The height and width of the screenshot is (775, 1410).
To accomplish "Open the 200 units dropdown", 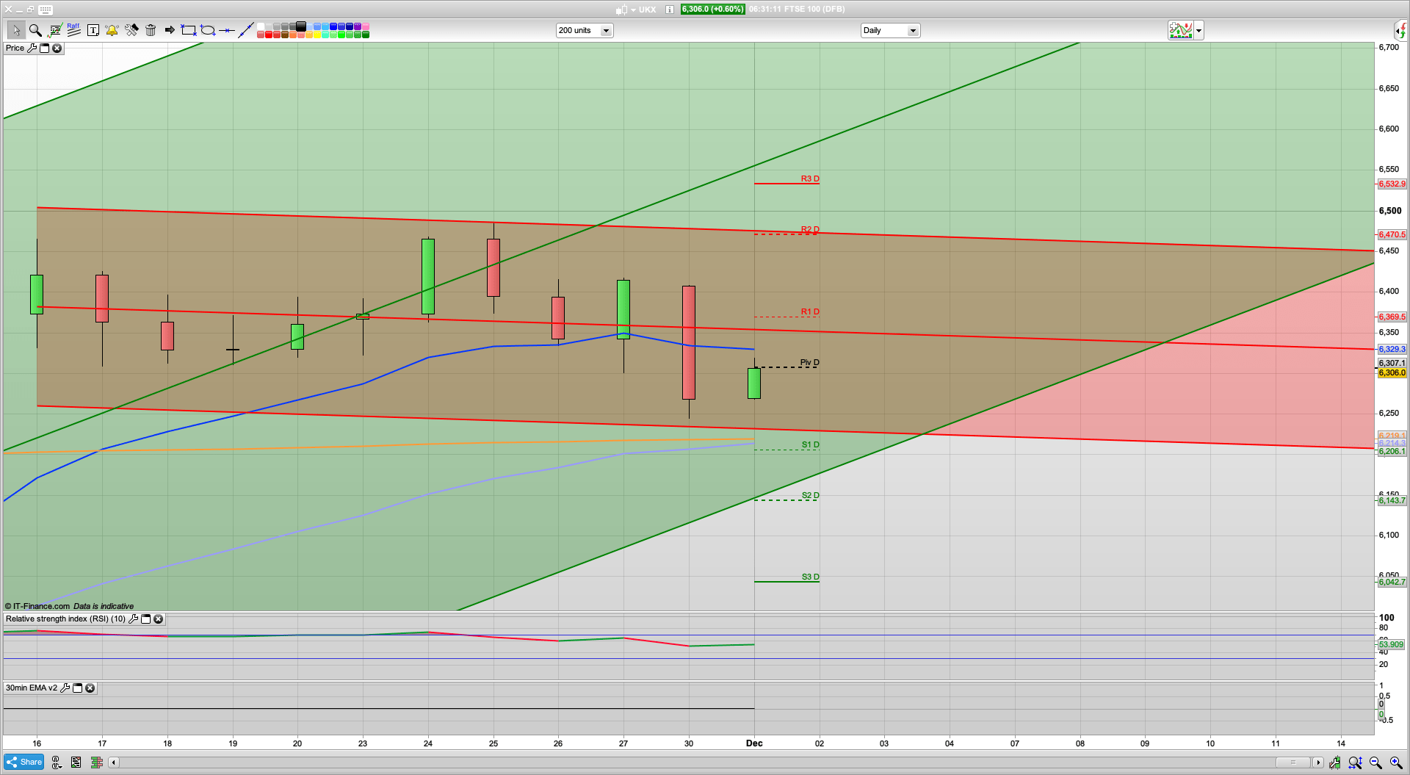I will click(605, 30).
